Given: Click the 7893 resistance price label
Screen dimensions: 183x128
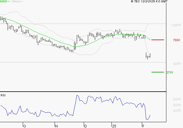Looking at the screenshot, I should click(168, 40).
